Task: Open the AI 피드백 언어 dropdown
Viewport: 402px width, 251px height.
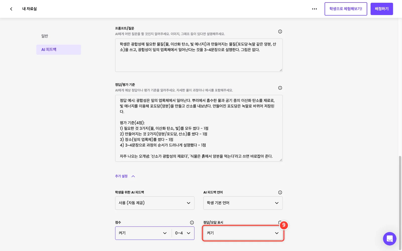Action: pyautogui.click(x=243, y=203)
